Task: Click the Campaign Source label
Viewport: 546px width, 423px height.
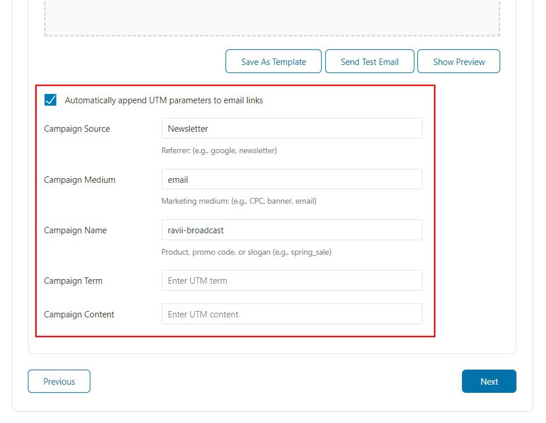Action: [77, 129]
